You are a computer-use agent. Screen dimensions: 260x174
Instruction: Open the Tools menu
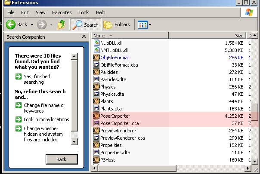click(84, 12)
